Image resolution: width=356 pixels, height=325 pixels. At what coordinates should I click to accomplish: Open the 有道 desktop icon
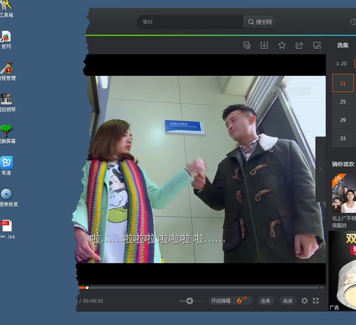pyautogui.click(x=6, y=163)
